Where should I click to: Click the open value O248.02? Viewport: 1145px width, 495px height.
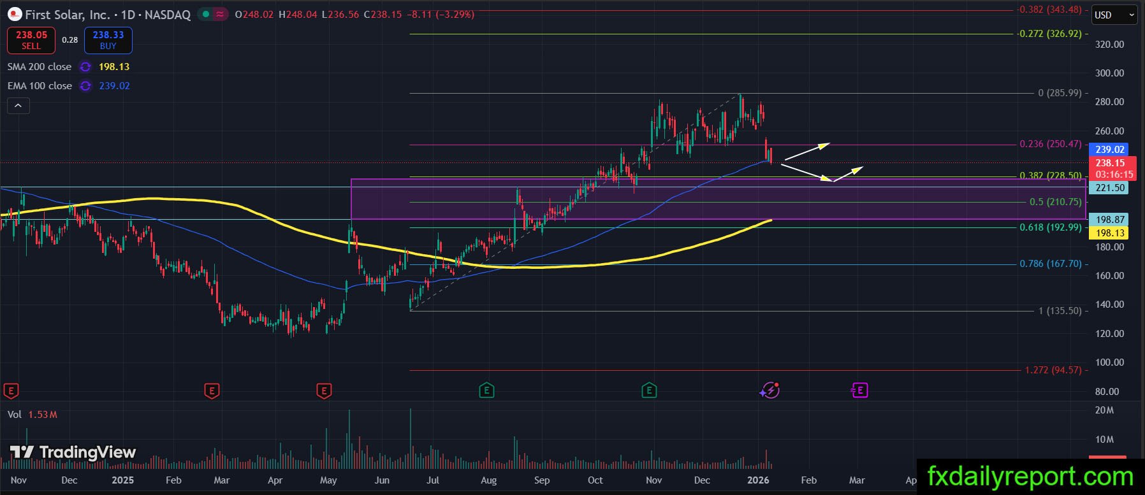[254, 14]
